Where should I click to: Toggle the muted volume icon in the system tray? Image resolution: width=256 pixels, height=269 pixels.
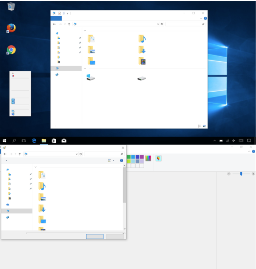[234, 141]
